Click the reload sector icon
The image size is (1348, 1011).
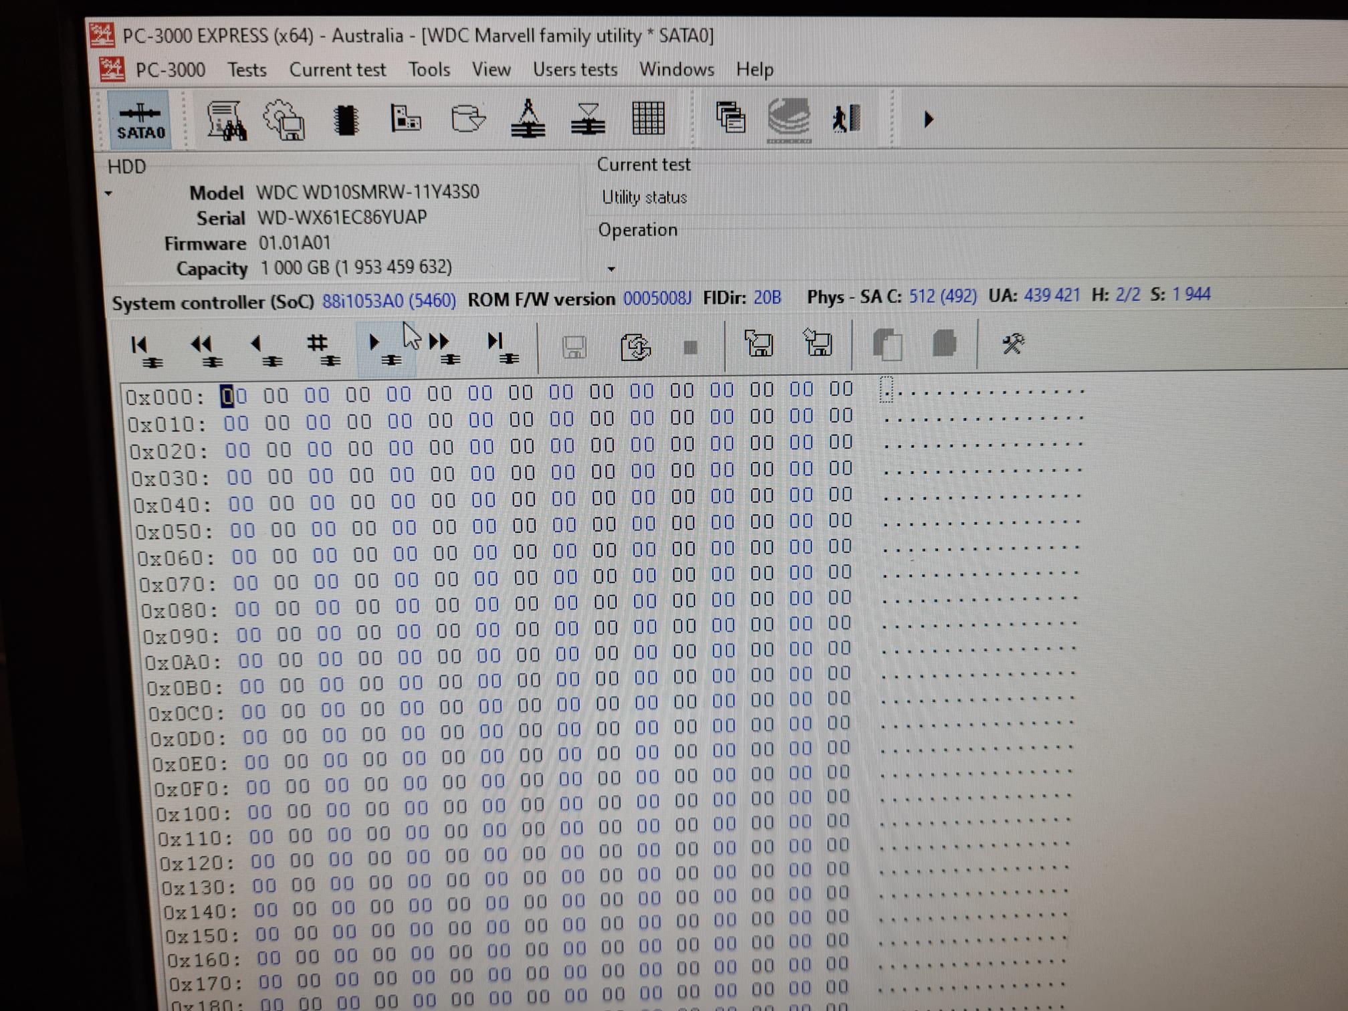(635, 347)
